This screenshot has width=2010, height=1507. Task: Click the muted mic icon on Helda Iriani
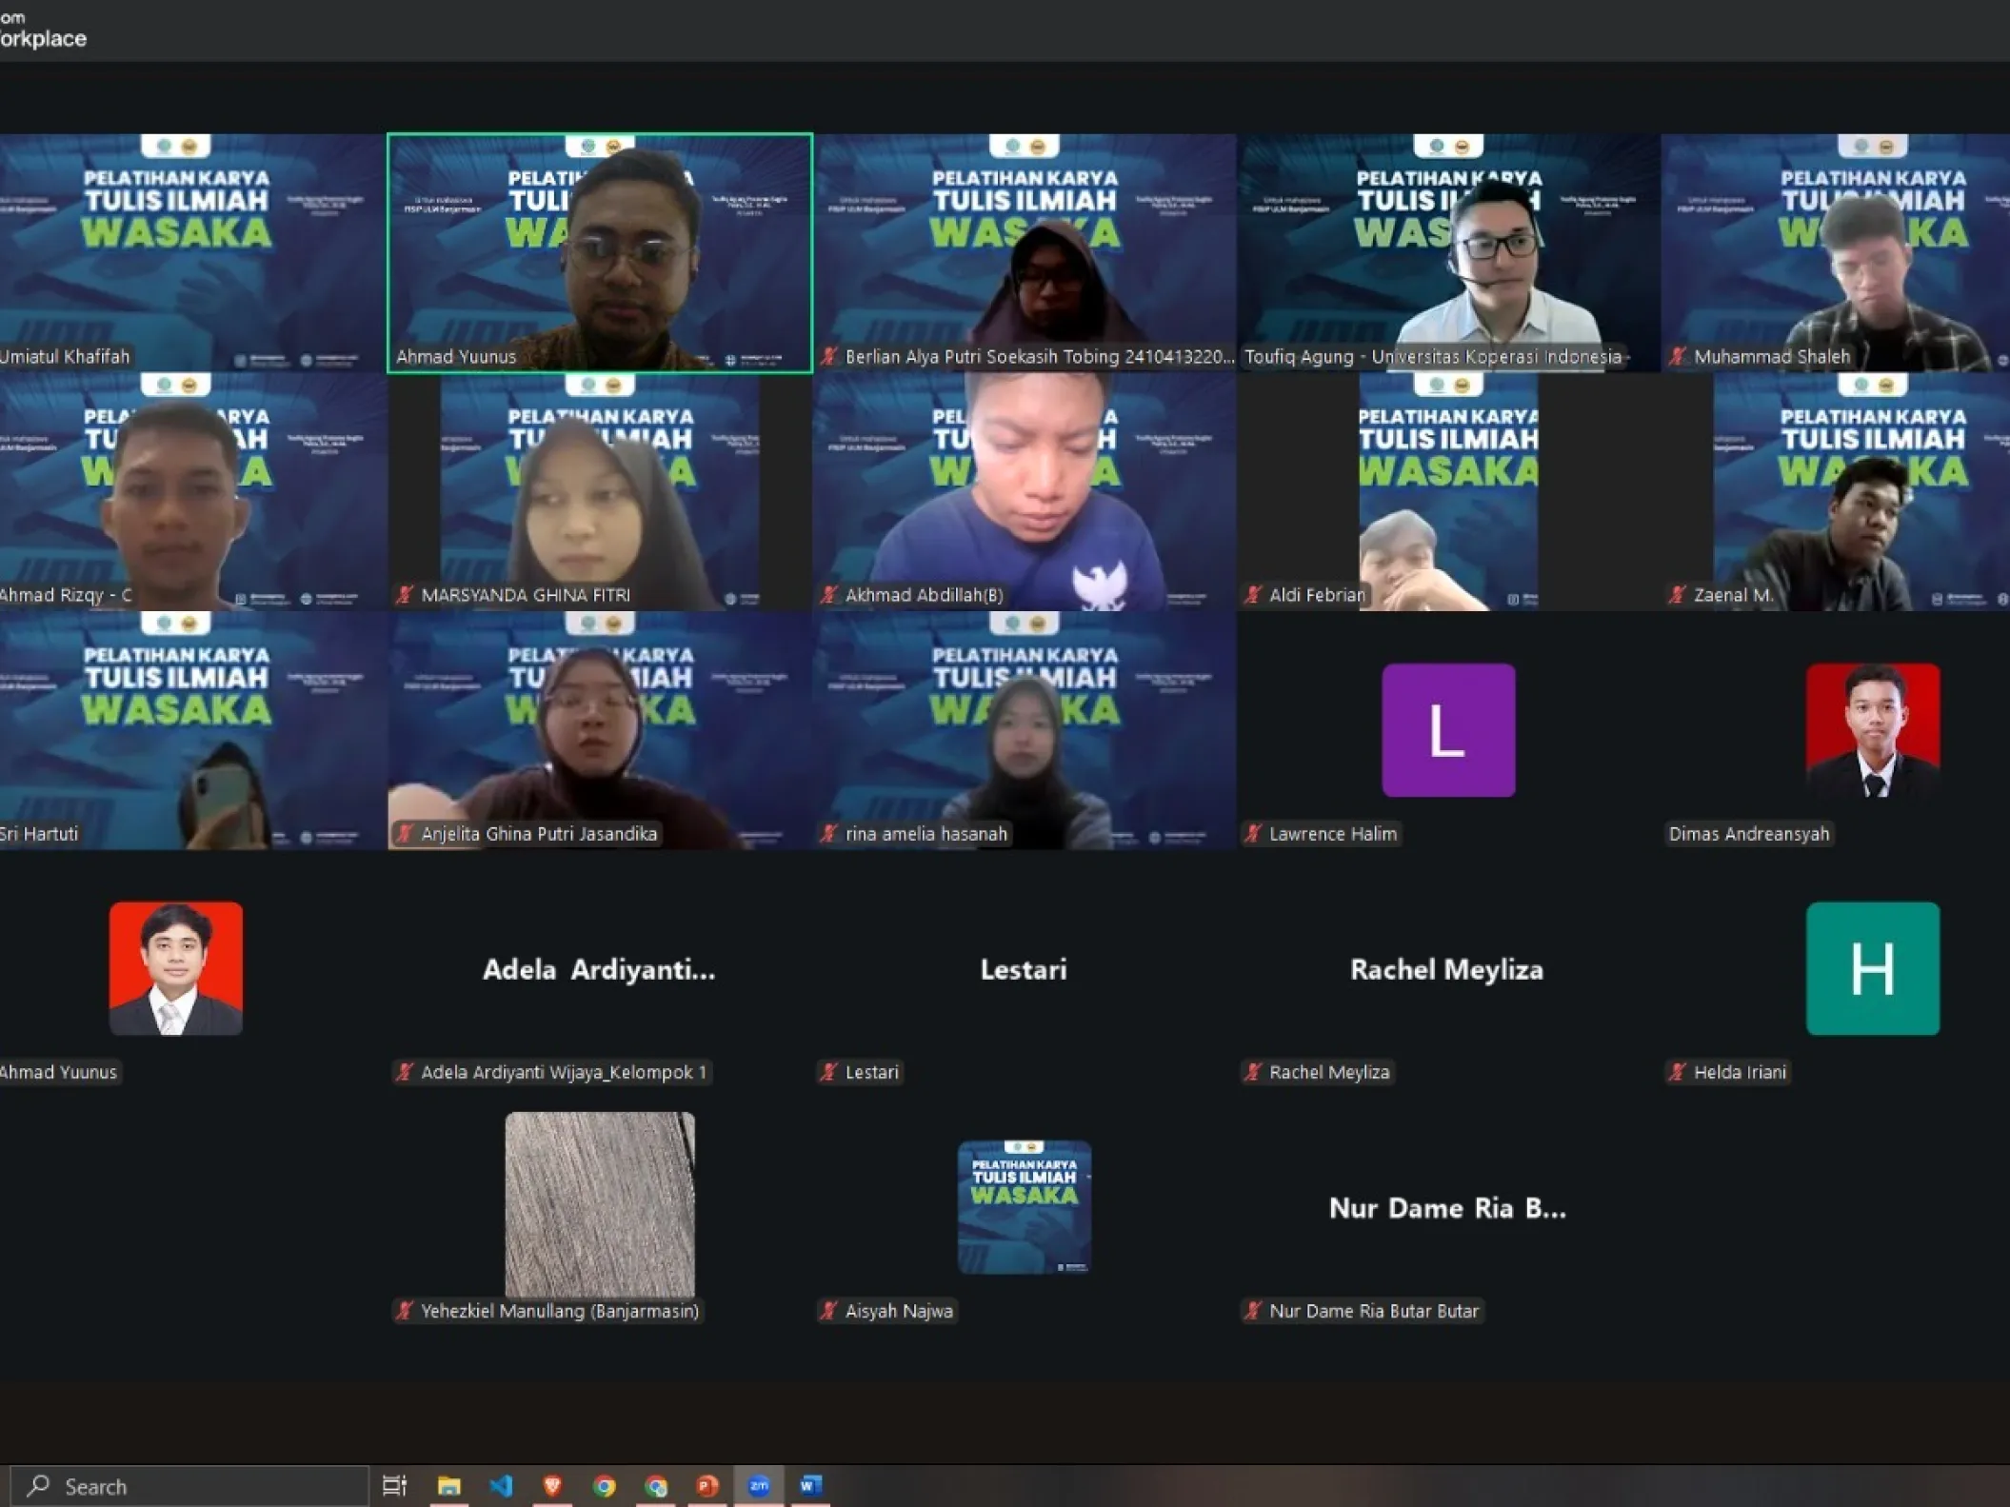(x=1678, y=1072)
